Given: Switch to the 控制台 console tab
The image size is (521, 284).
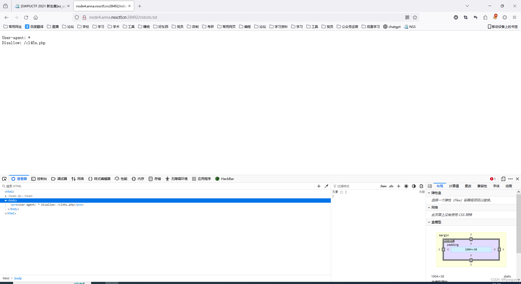Looking at the screenshot, I should pyautogui.click(x=39, y=179).
